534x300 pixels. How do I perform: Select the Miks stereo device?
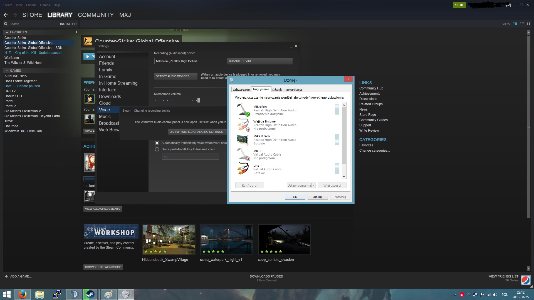[x=288, y=139]
